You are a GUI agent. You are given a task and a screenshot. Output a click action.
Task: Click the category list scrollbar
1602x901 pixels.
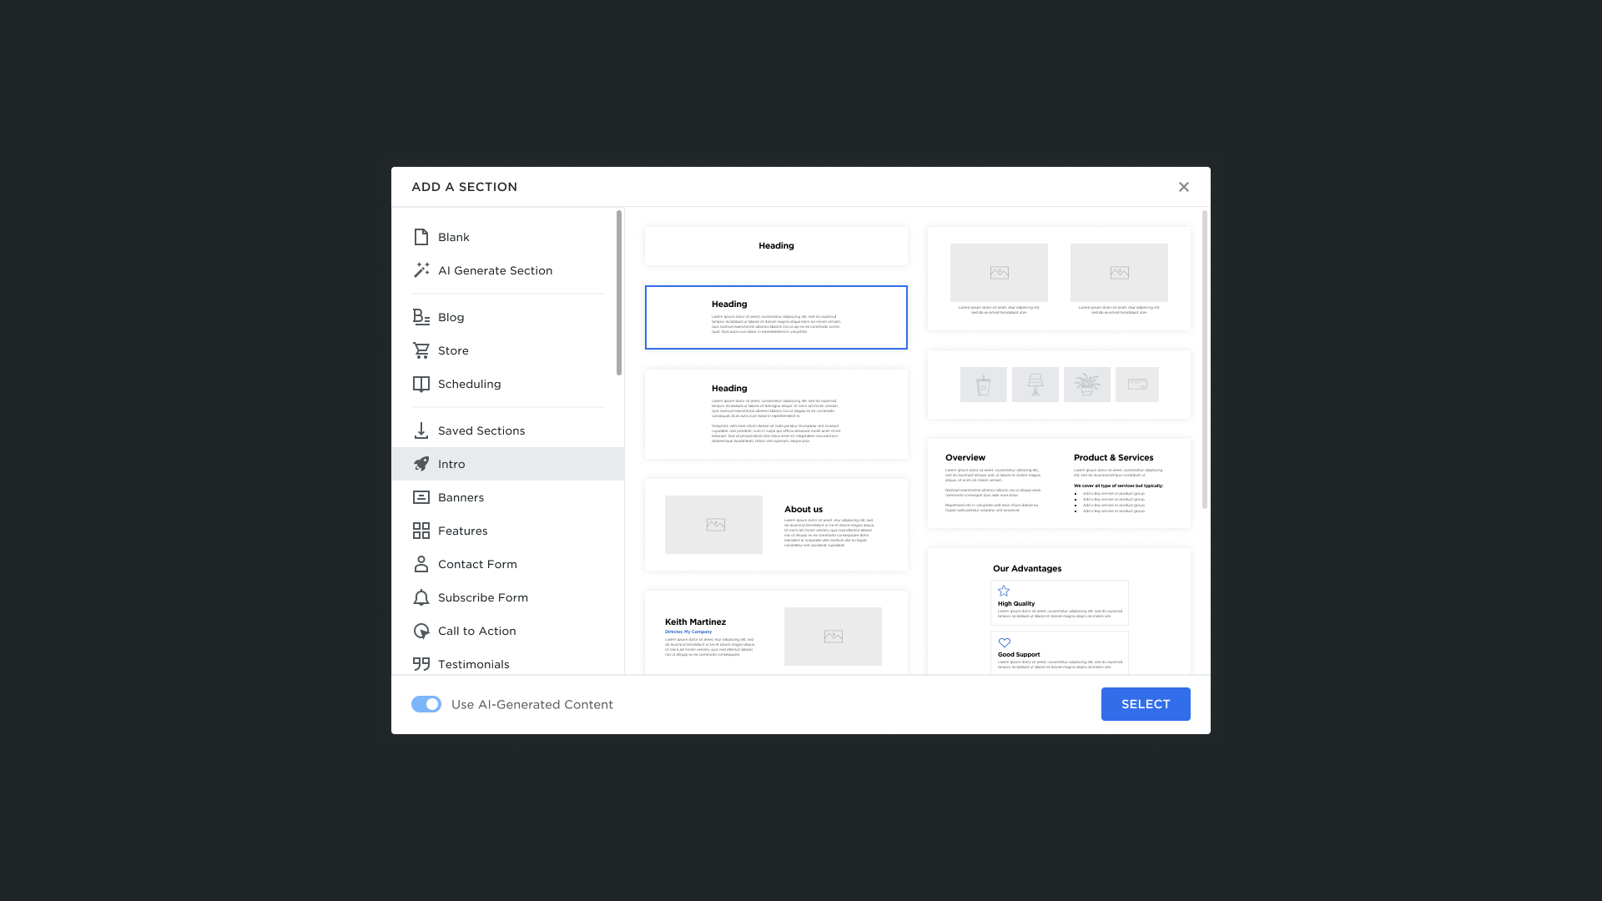pyautogui.click(x=619, y=292)
